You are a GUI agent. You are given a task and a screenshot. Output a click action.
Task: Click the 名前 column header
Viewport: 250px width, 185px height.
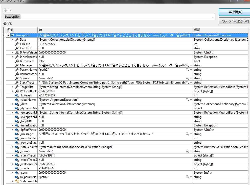[x=21, y=30]
